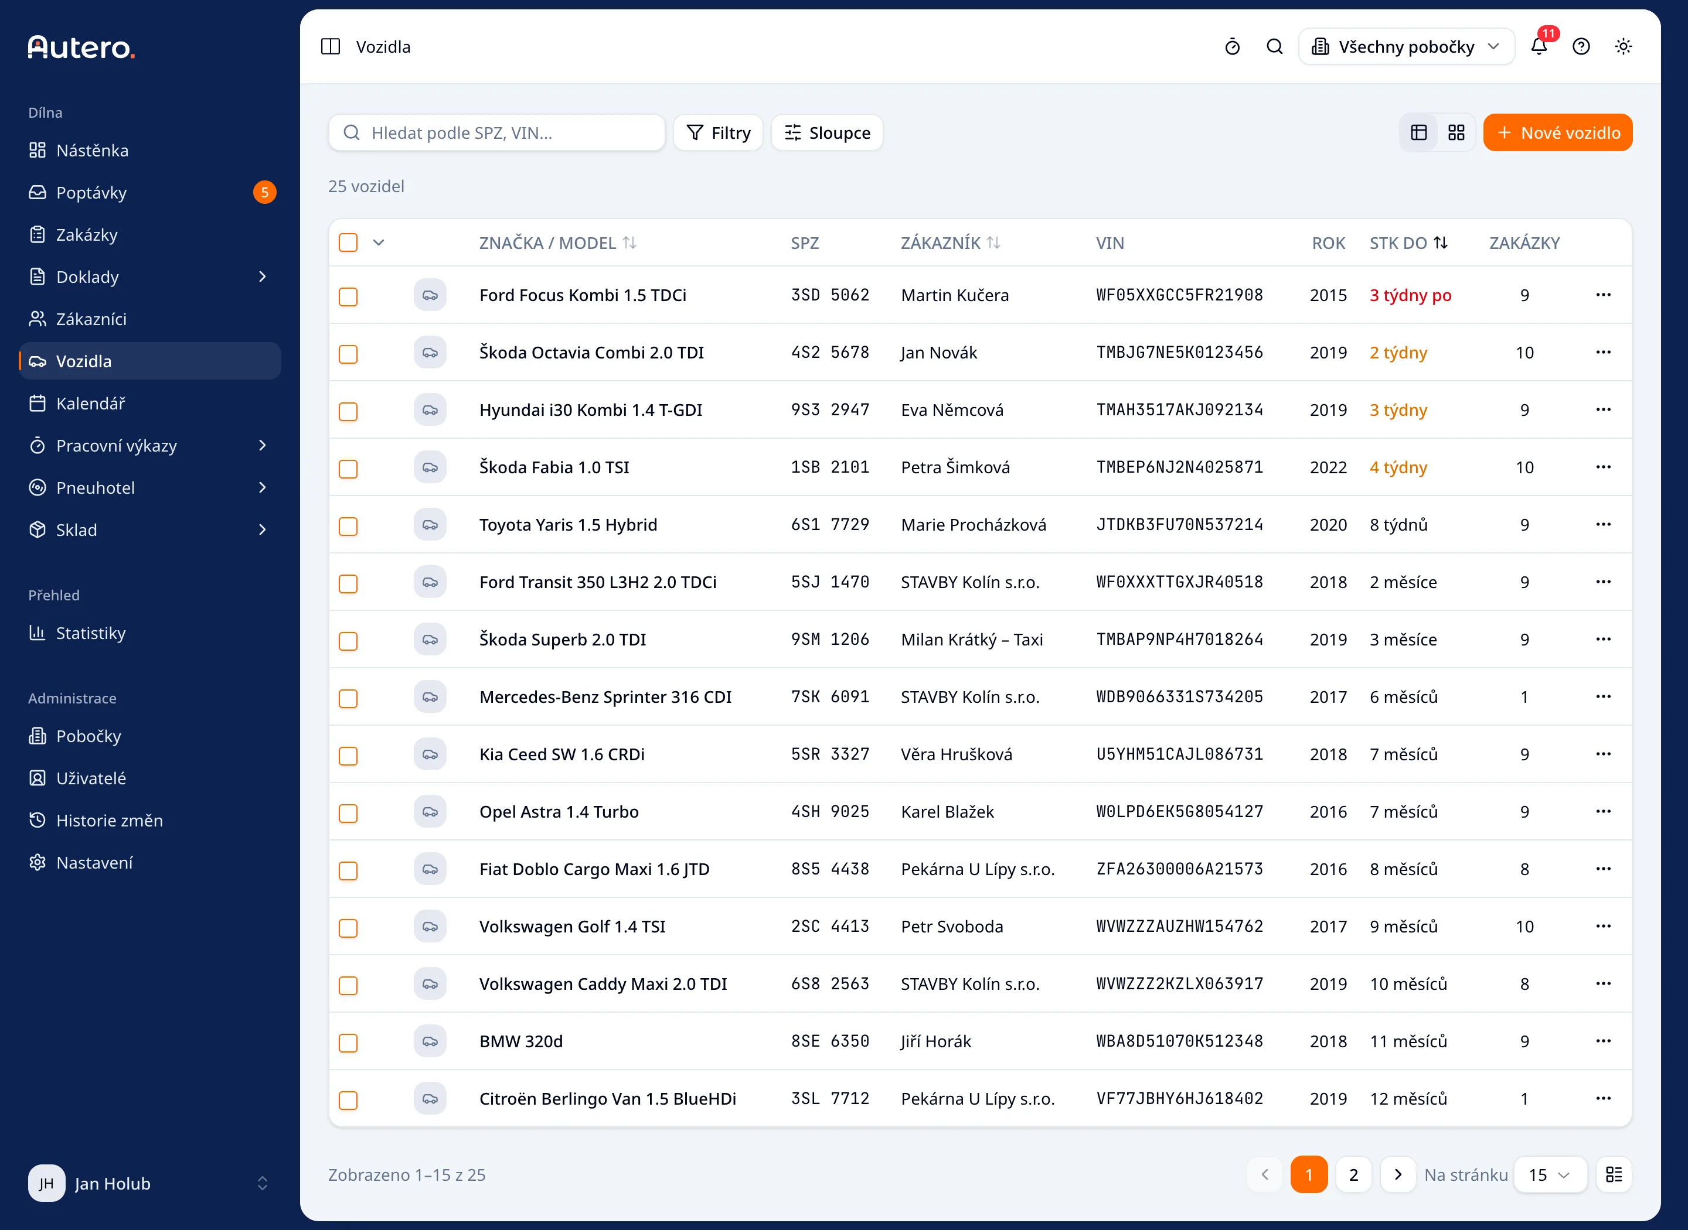Expand selection options chevron in header
This screenshot has width=1688, height=1230.
[x=379, y=242]
